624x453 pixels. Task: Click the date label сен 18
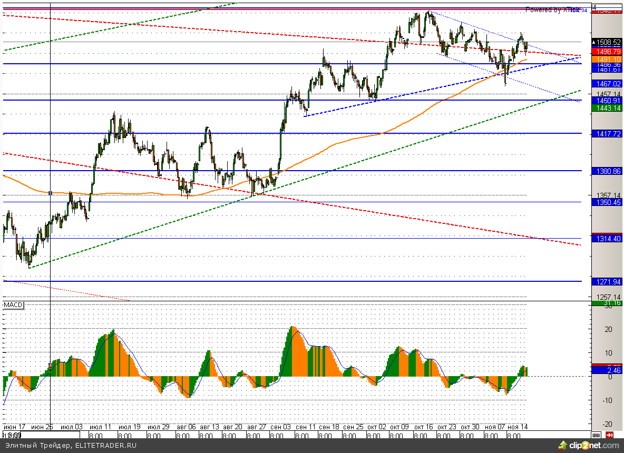point(329,427)
